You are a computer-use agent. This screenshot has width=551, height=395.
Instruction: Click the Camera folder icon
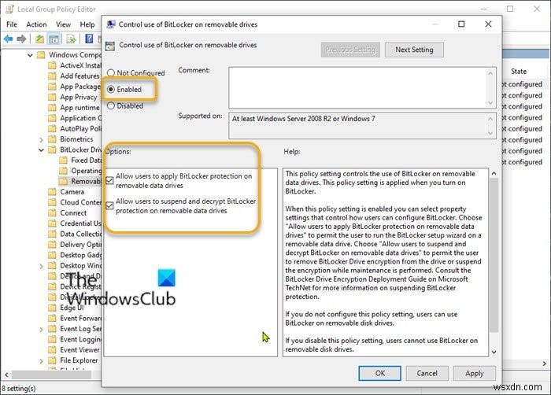coord(52,192)
